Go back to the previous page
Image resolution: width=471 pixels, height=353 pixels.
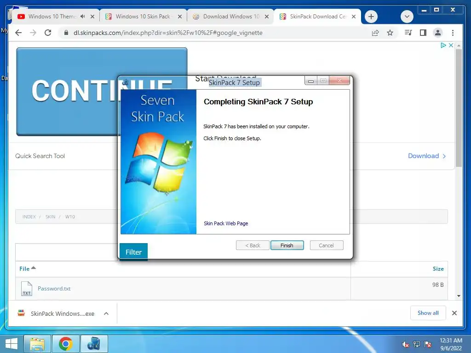click(x=18, y=33)
